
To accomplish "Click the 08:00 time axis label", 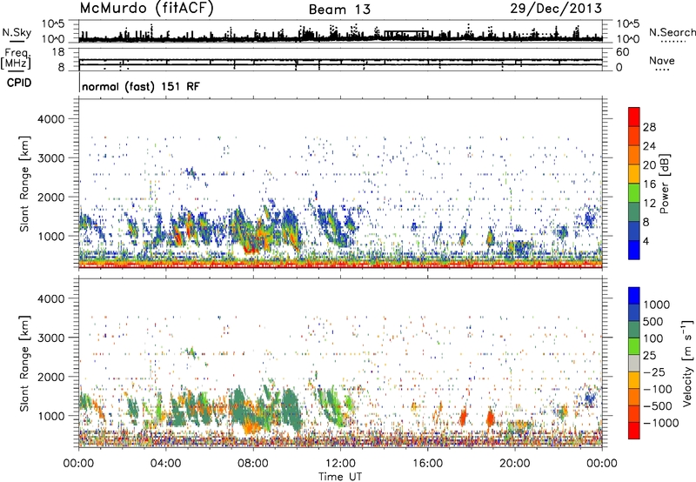I will pyautogui.click(x=253, y=464).
